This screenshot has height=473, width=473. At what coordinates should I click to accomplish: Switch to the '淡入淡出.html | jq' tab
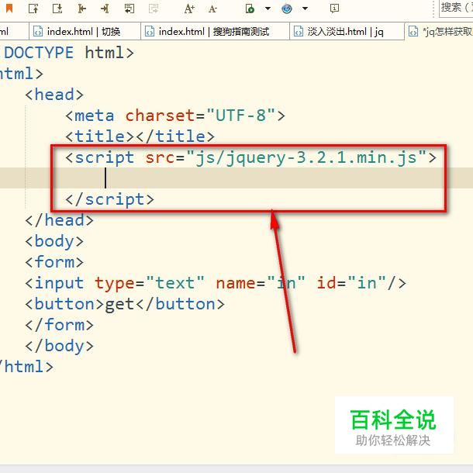347,31
